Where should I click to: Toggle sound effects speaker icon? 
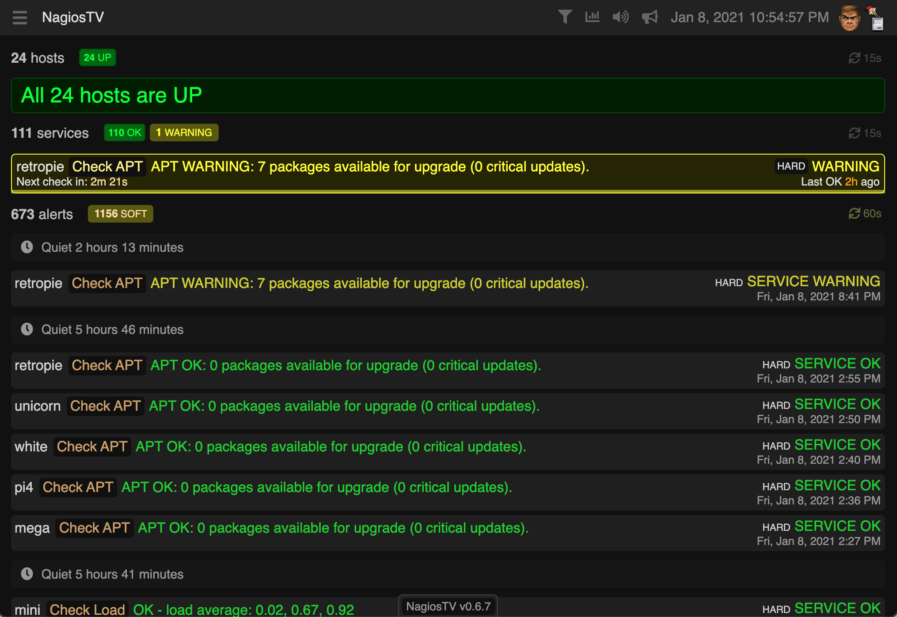tap(620, 17)
